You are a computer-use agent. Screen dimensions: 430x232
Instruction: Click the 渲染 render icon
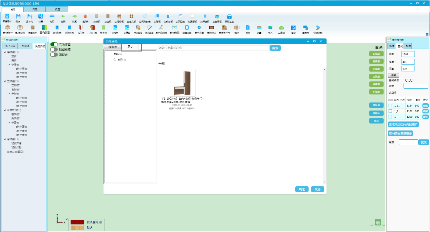(293, 28)
